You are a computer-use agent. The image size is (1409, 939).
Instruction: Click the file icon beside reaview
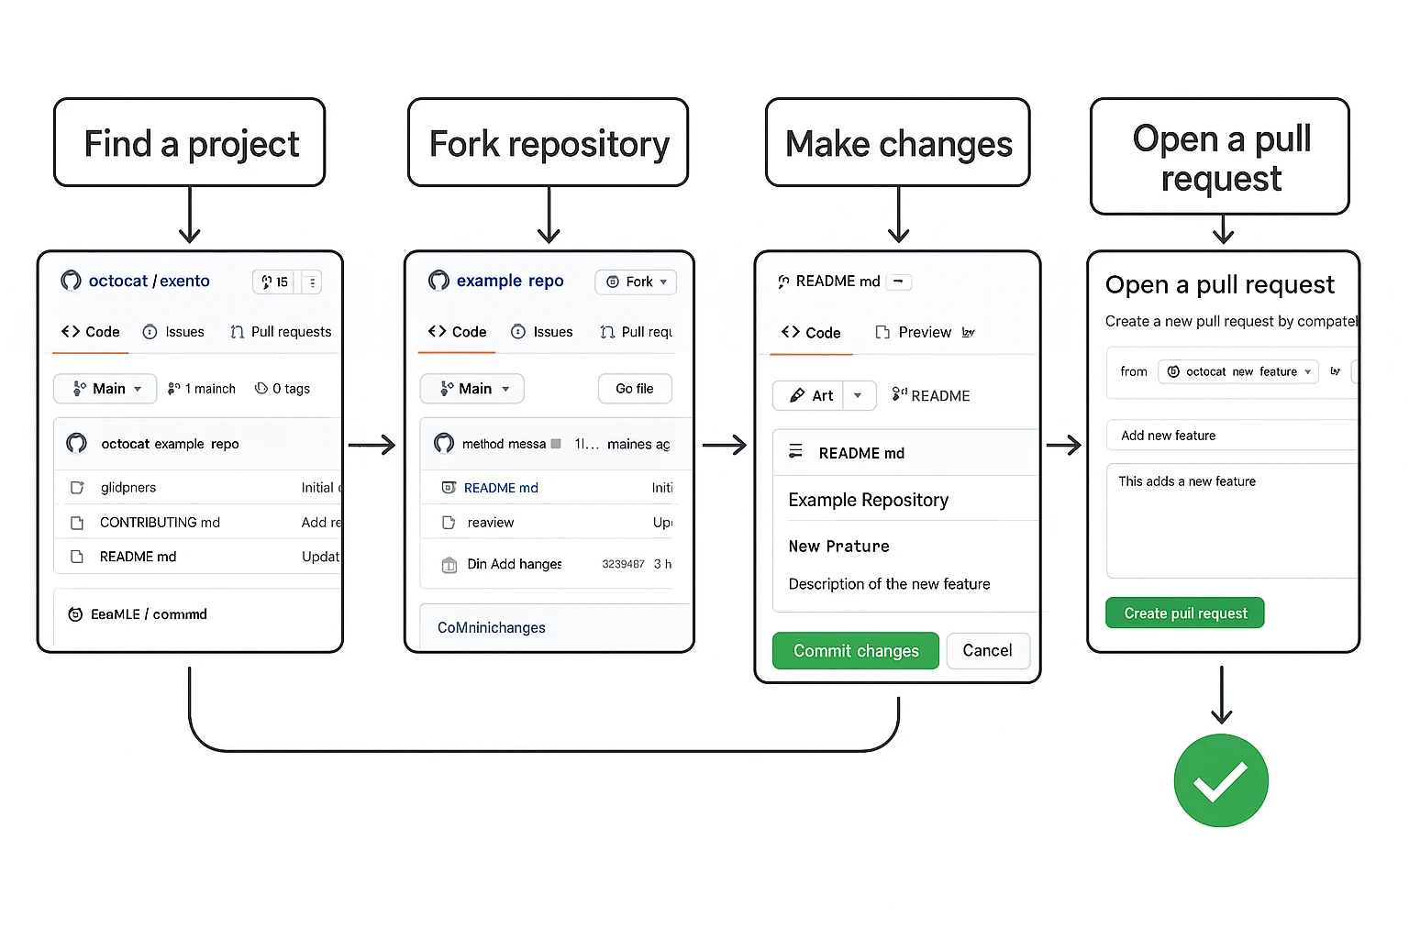pyautogui.click(x=449, y=523)
